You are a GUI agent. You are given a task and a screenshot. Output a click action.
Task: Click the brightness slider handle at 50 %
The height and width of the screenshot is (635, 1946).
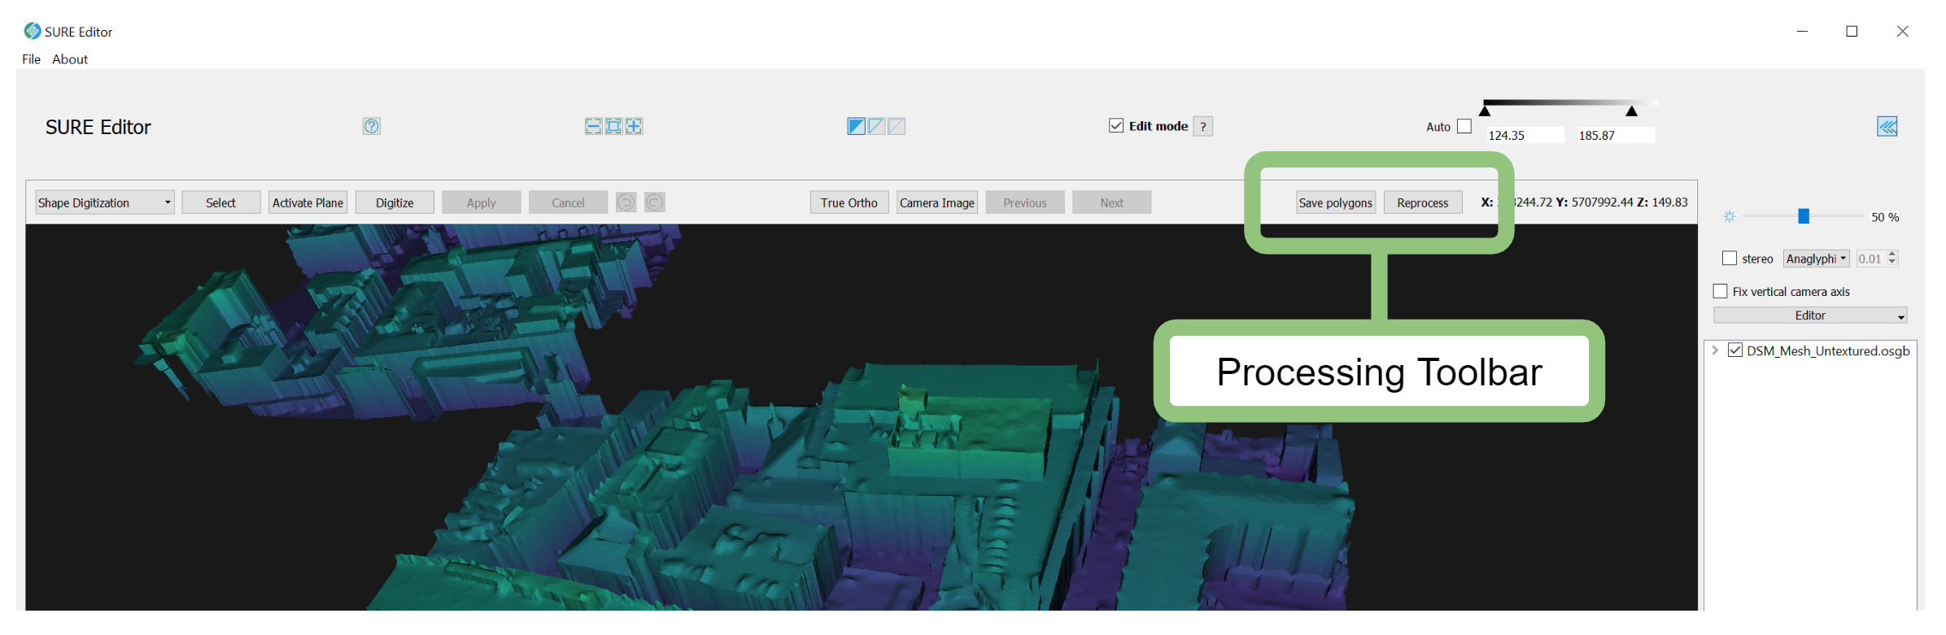(x=1804, y=215)
